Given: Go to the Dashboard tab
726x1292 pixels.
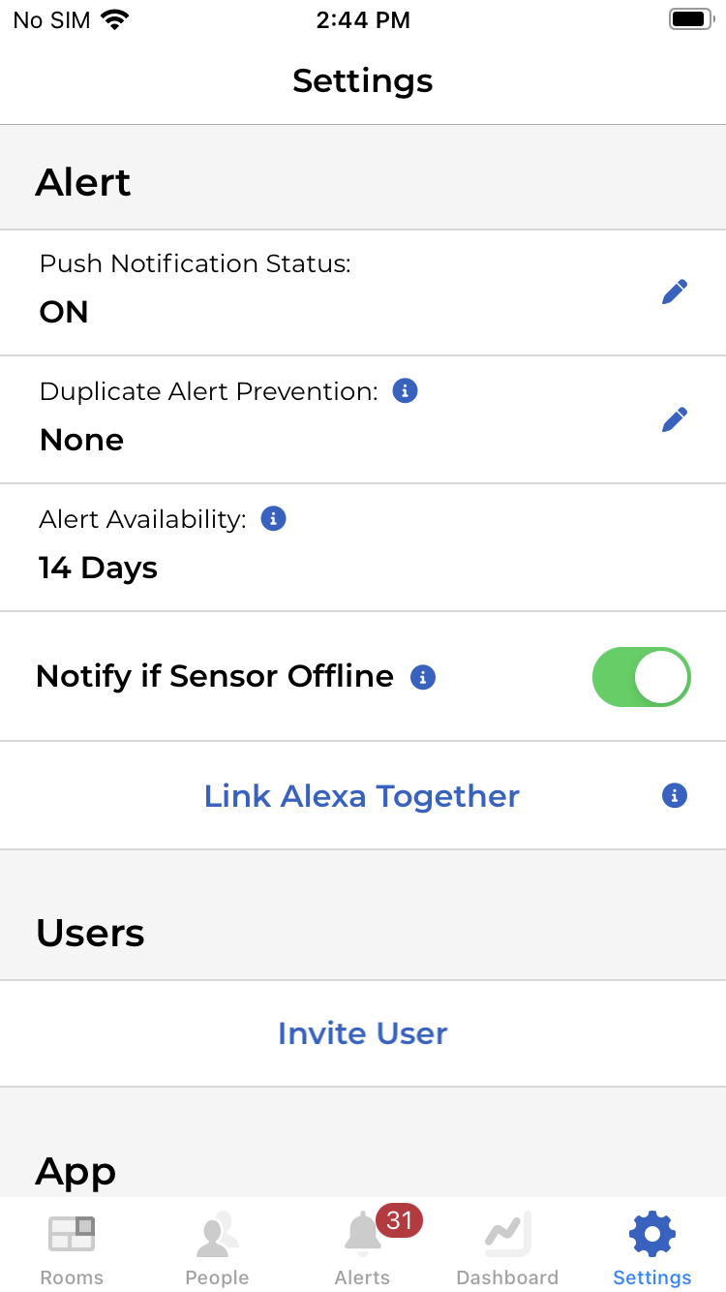Looking at the screenshot, I should tap(507, 1249).
